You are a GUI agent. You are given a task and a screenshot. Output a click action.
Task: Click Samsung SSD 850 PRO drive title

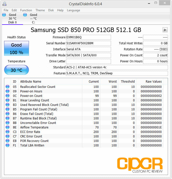(x=86, y=30)
